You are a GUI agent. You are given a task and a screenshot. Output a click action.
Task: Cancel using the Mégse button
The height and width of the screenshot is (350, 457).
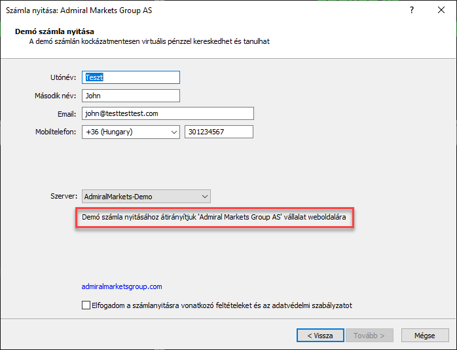[x=425, y=336]
